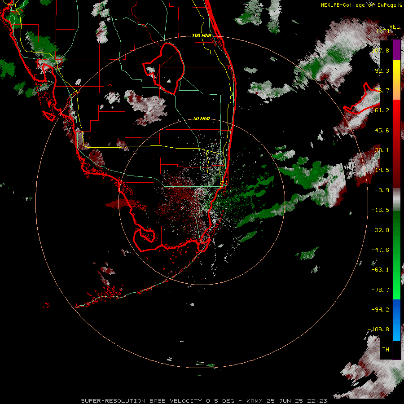404x404 pixels.
Task: Select the -94.2 scale value
Action: 380,310
